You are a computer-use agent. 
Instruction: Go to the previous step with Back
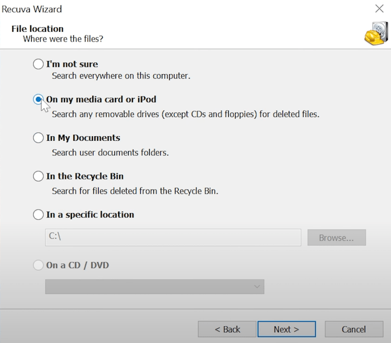(x=227, y=329)
